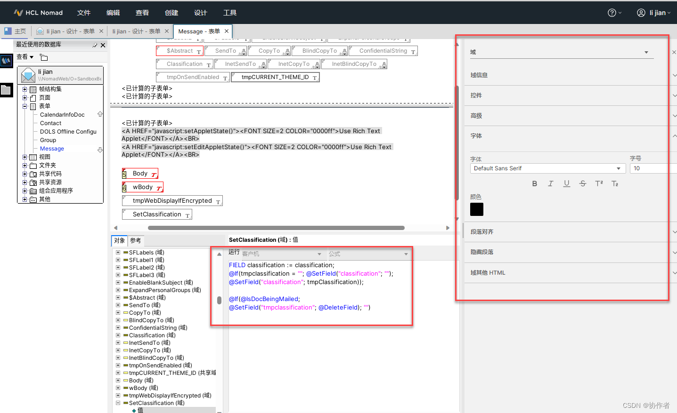Click the li jian database mail icon
677x413 pixels.
click(28, 75)
